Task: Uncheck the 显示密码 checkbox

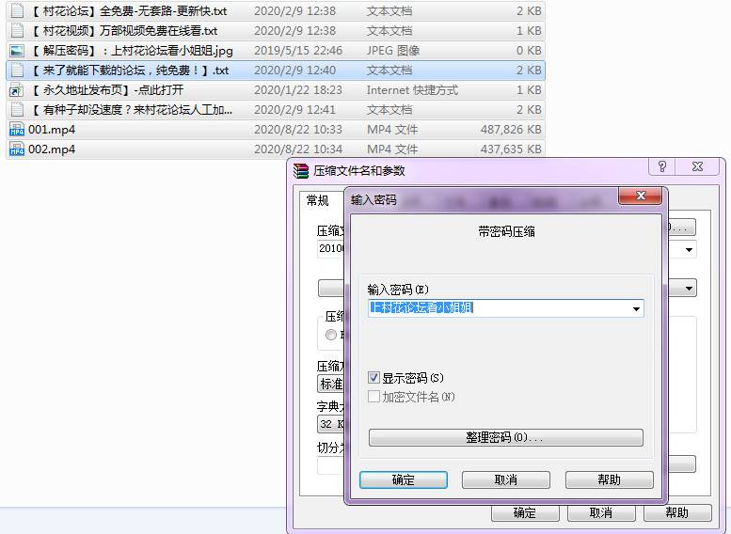Action: 373,378
